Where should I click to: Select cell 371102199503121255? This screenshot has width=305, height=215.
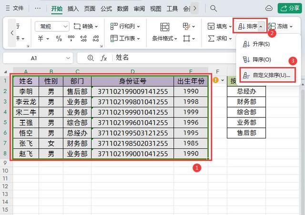(x=132, y=133)
